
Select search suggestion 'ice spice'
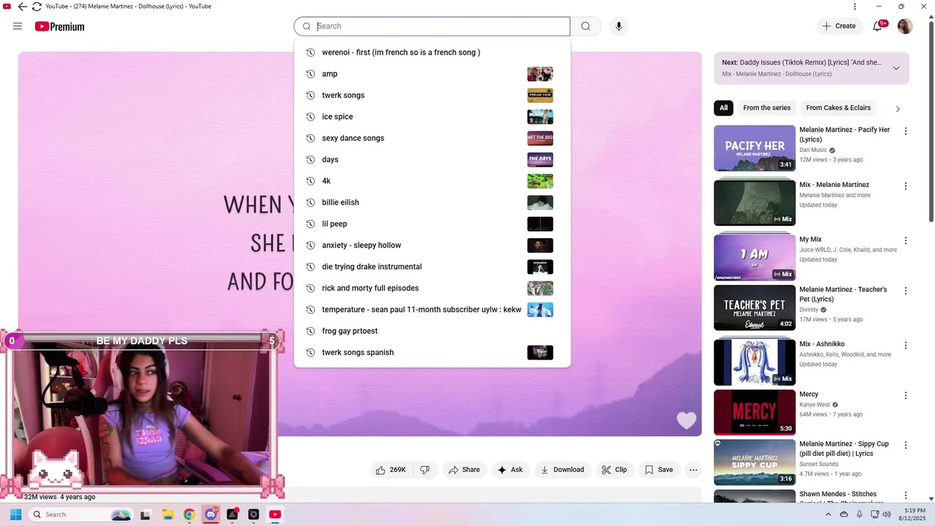[x=432, y=117]
